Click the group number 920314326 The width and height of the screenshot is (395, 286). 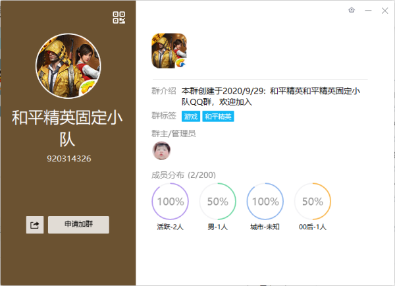pos(68,159)
